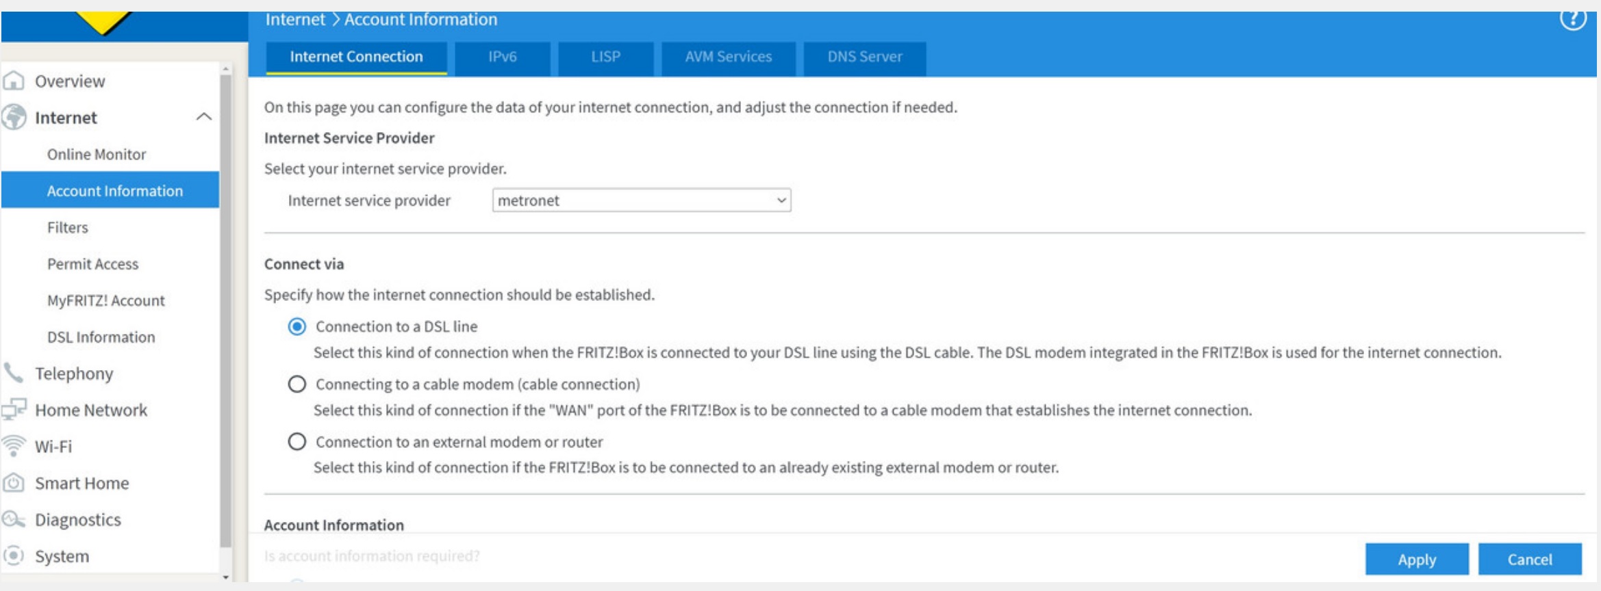Click the Telephony phone icon
The height and width of the screenshot is (591, 1601).
13,373
